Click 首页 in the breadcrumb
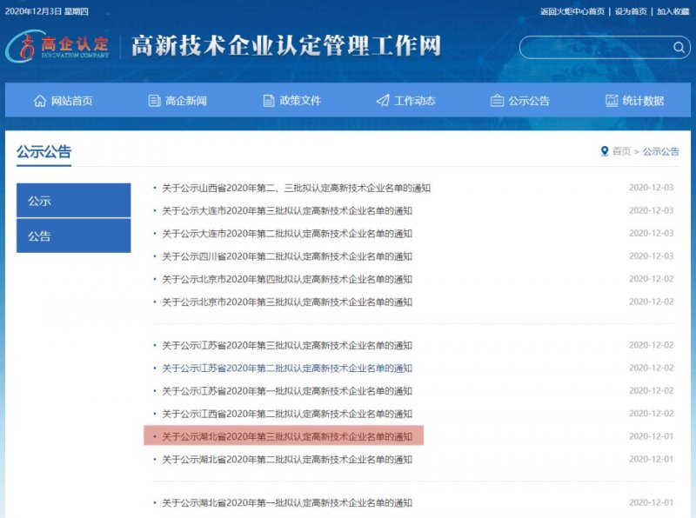The image size is (696, 518). (x=621, y=152)
